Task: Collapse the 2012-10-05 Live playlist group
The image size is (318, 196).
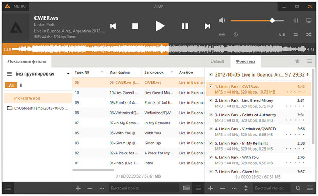Action: pos(307,75)
